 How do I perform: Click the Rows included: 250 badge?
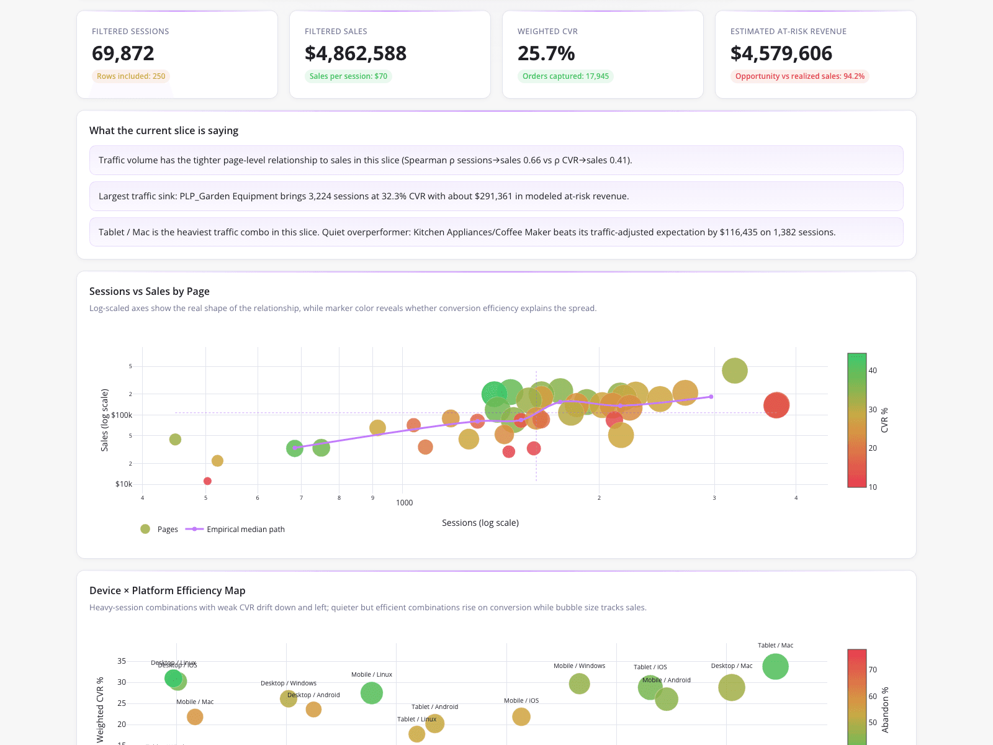click(131, 76)
